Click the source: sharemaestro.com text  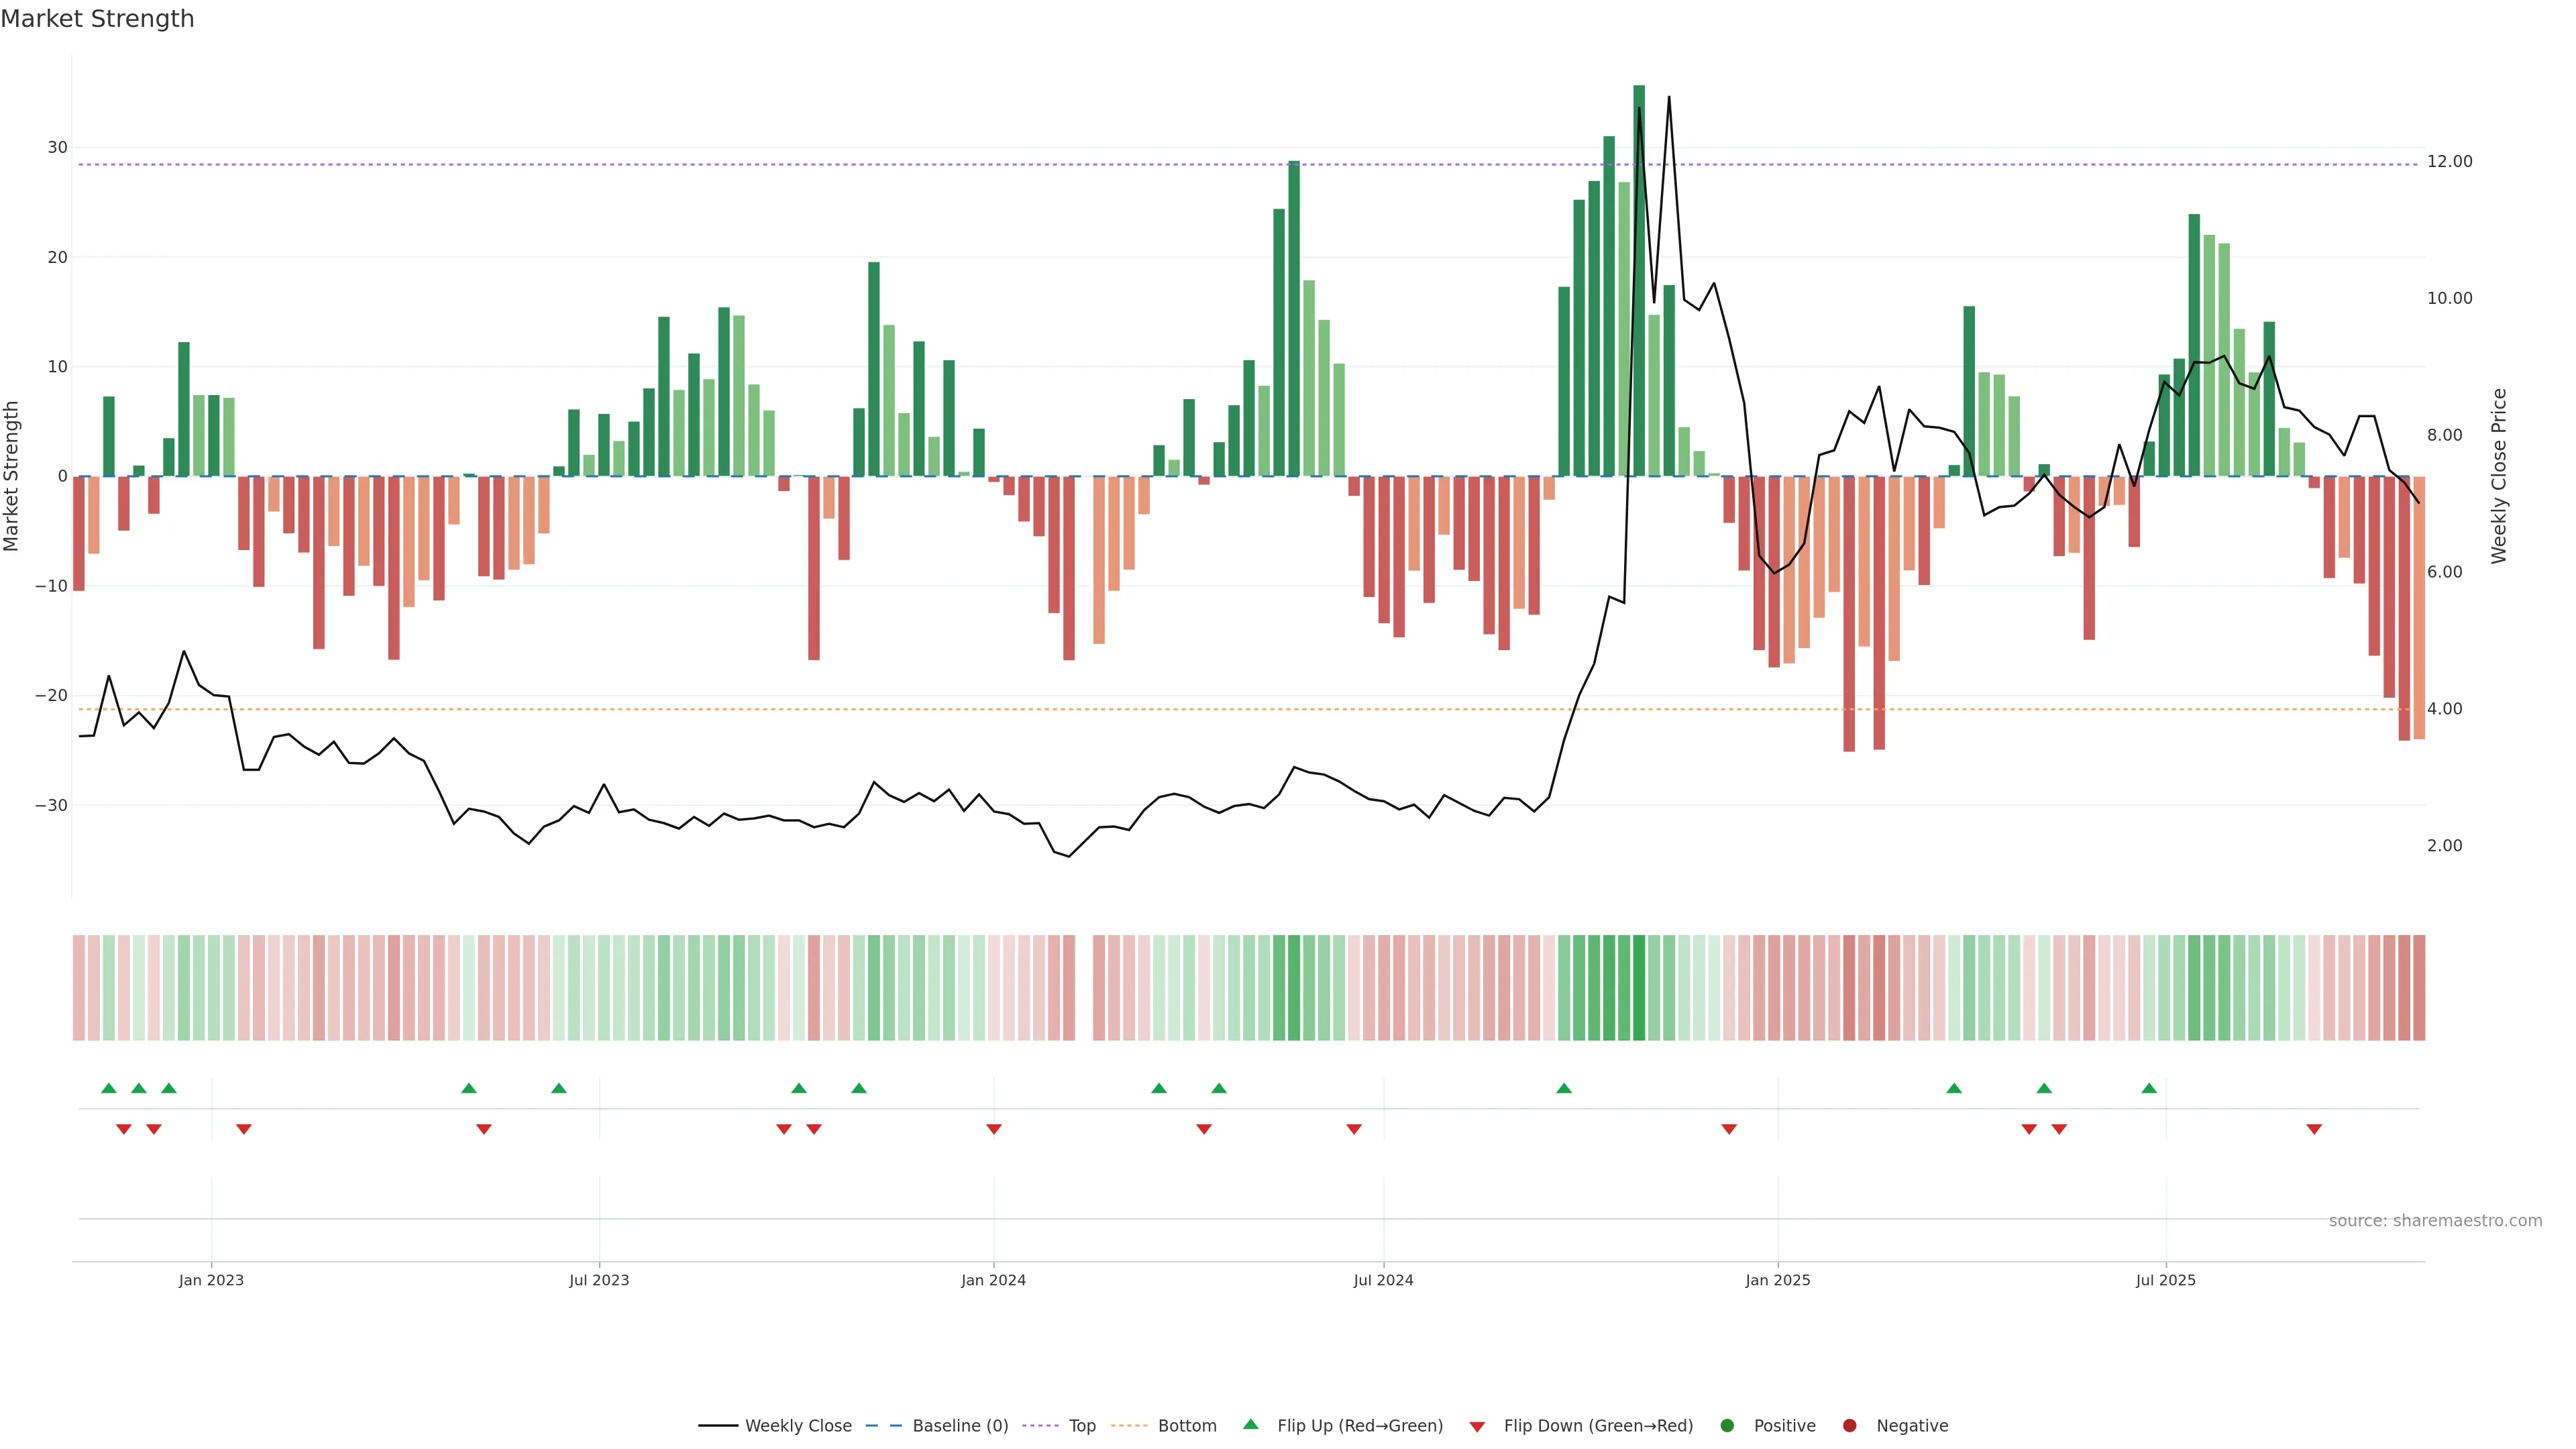click(2435, 1221)
